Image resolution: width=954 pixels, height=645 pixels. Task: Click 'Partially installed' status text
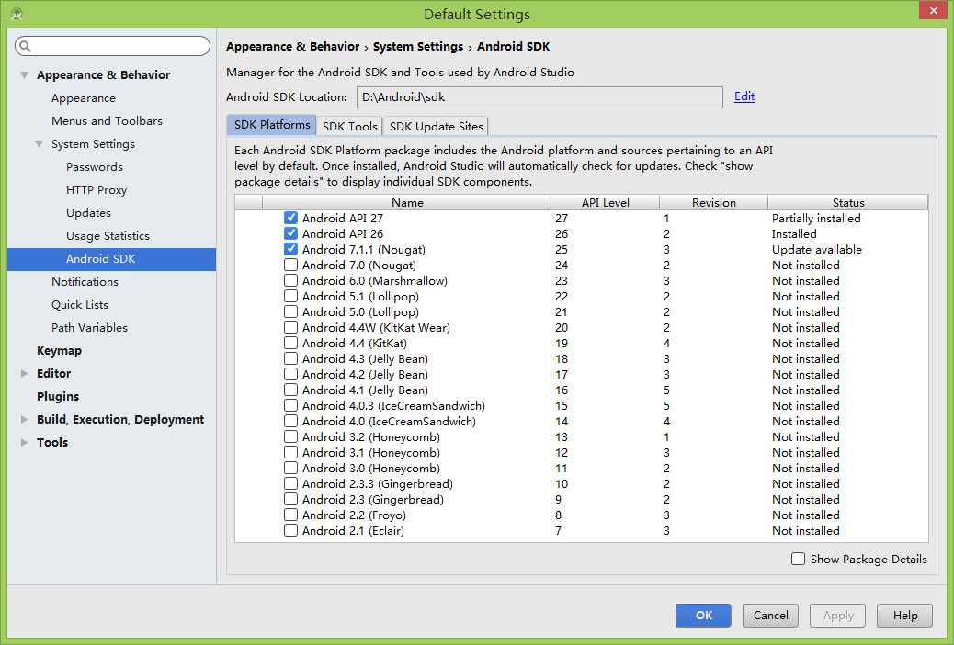816,218
